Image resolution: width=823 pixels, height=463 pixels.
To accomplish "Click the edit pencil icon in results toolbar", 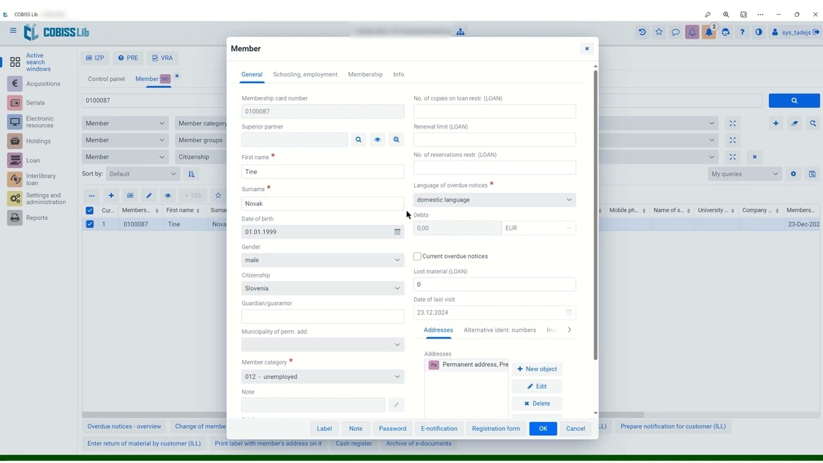I will tap(149, 195).
